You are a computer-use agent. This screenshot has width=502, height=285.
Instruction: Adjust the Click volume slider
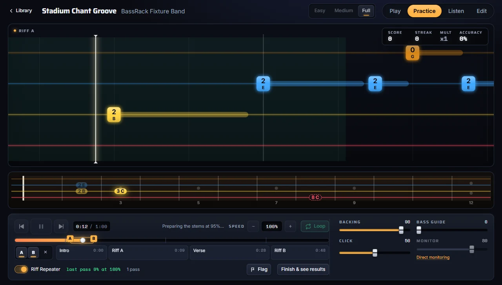tap(375, 253)
